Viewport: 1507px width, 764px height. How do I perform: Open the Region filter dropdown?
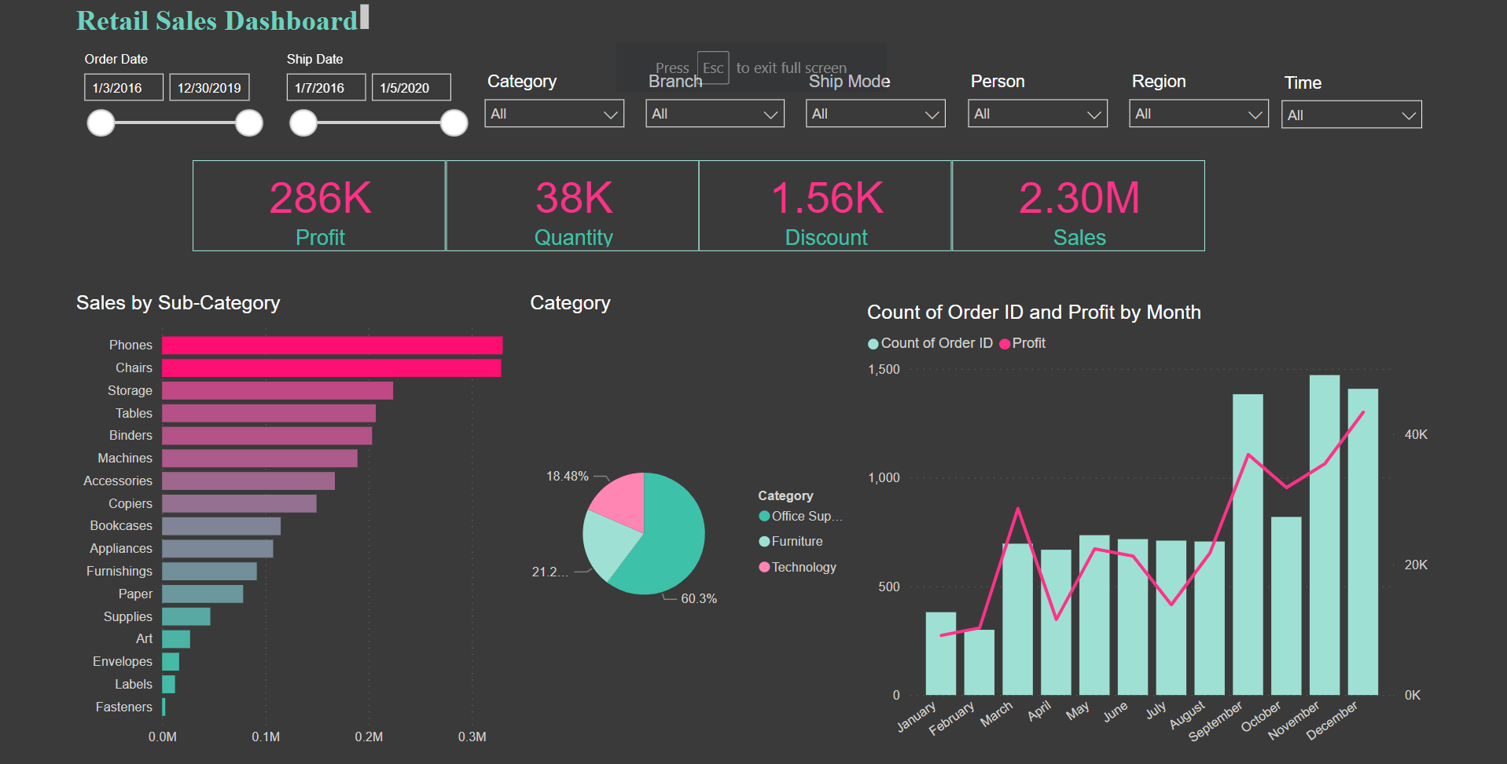coord(1199,114)
